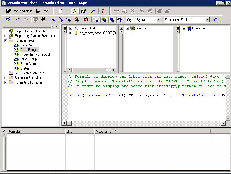Open the New dropdown arrow
231x174 pixels.
click(67, 11)
